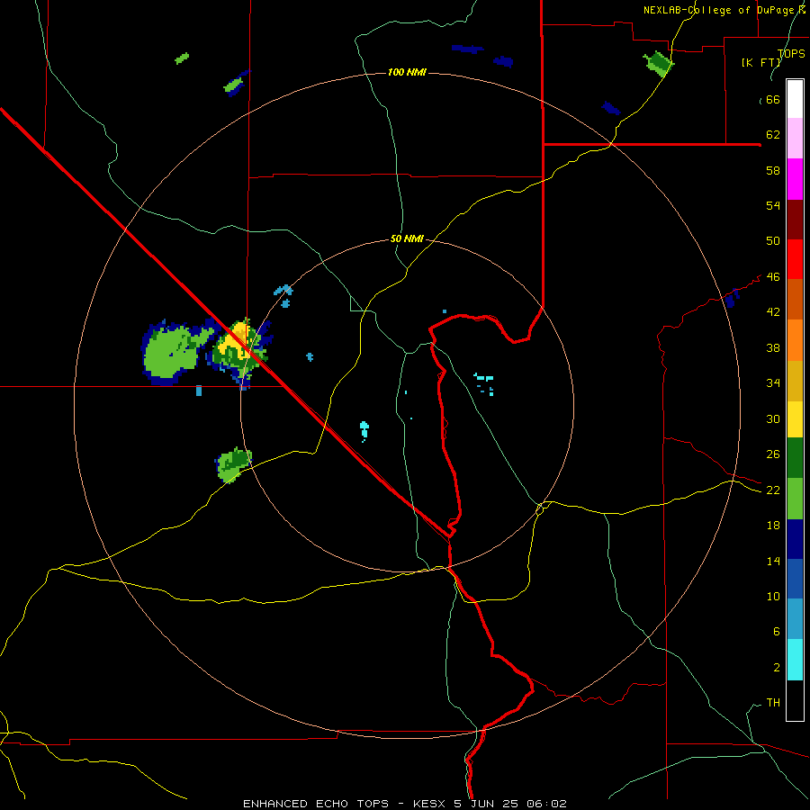The width and height of the screenshot is (810, 810).
Task: Click the legend tick label "18"
Action: coord(773,526)
